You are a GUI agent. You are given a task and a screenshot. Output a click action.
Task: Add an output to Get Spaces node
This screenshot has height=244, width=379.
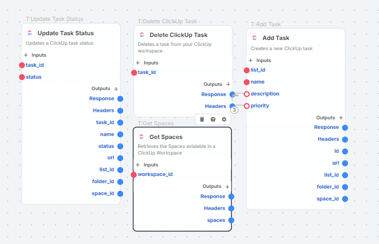[227, 187]
